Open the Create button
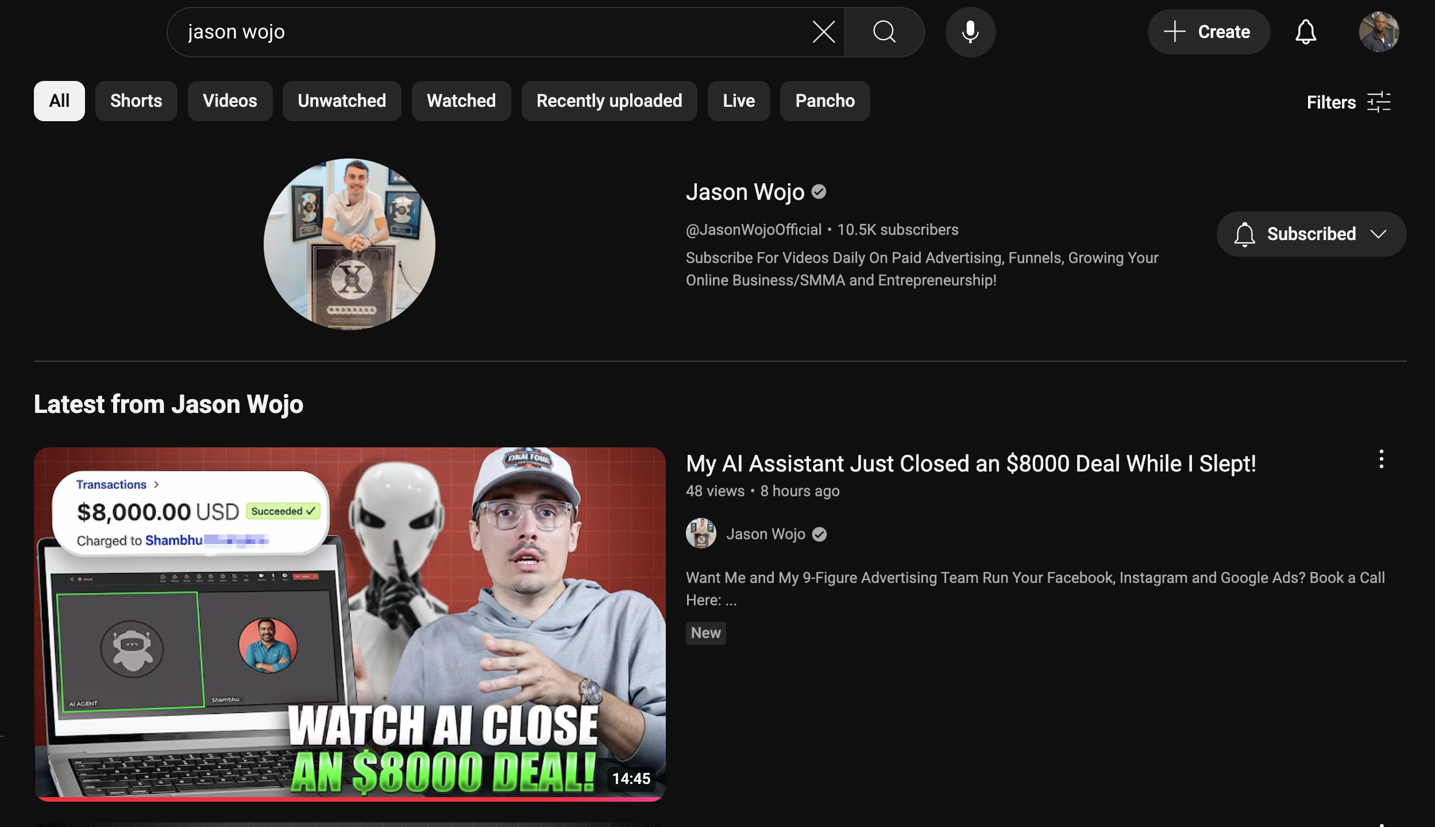Viewport: 1435px width, 827px height. click(x=1208, y=32)
